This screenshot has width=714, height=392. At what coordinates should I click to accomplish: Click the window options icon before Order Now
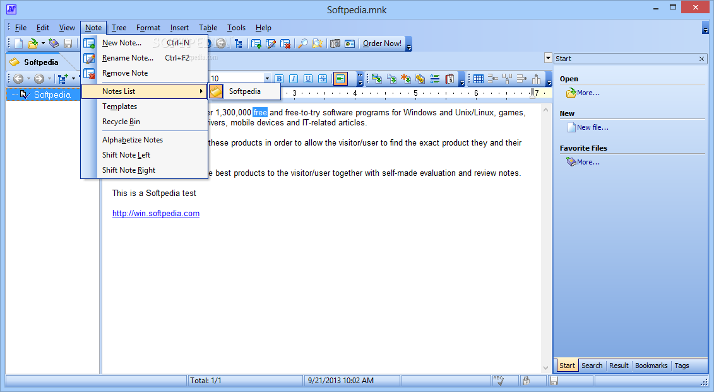350,43
